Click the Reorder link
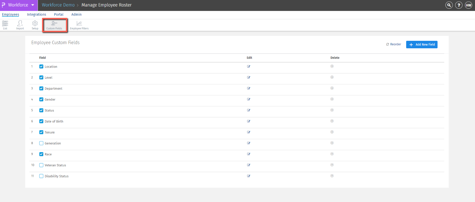 pyautogui.click(x=393, y=44)
